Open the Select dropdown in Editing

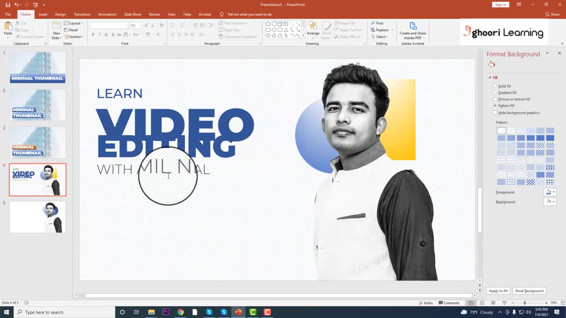(379, 37)
